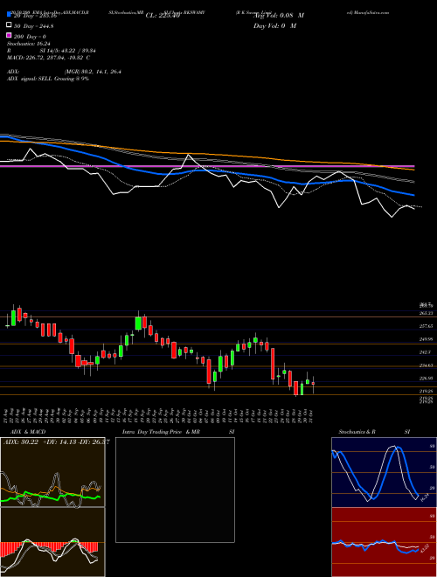
Task: Select the '50 Day - 244.8' legend label
Action: pos(34,26)
